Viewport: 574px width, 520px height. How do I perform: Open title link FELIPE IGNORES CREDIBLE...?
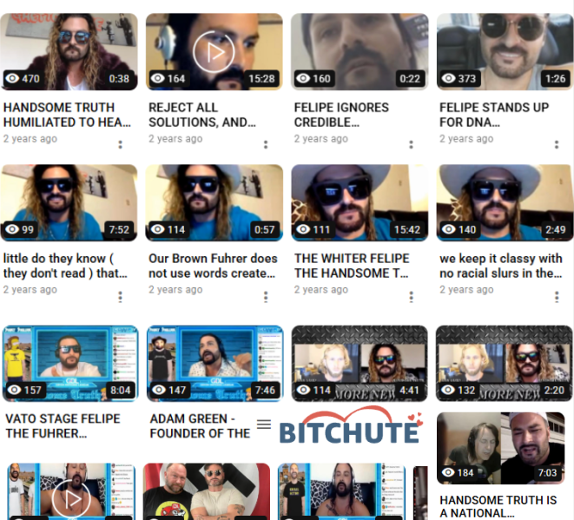341,115
